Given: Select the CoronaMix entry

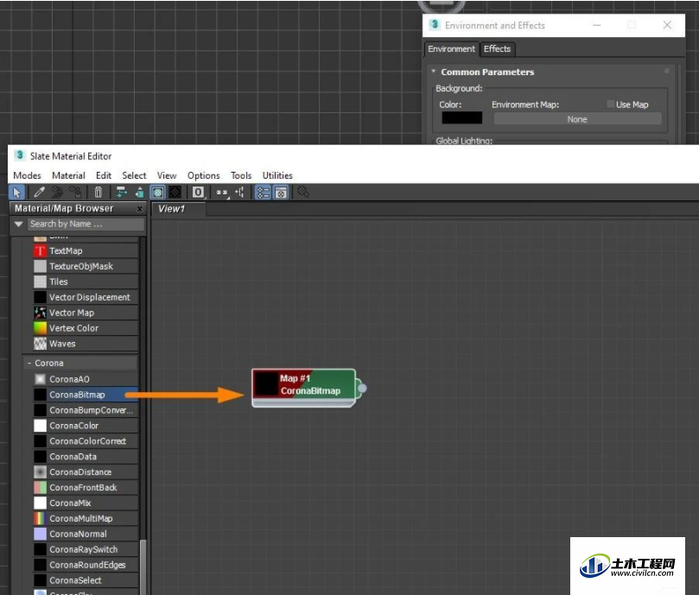Looking at the screenshot, I should 86,503.
